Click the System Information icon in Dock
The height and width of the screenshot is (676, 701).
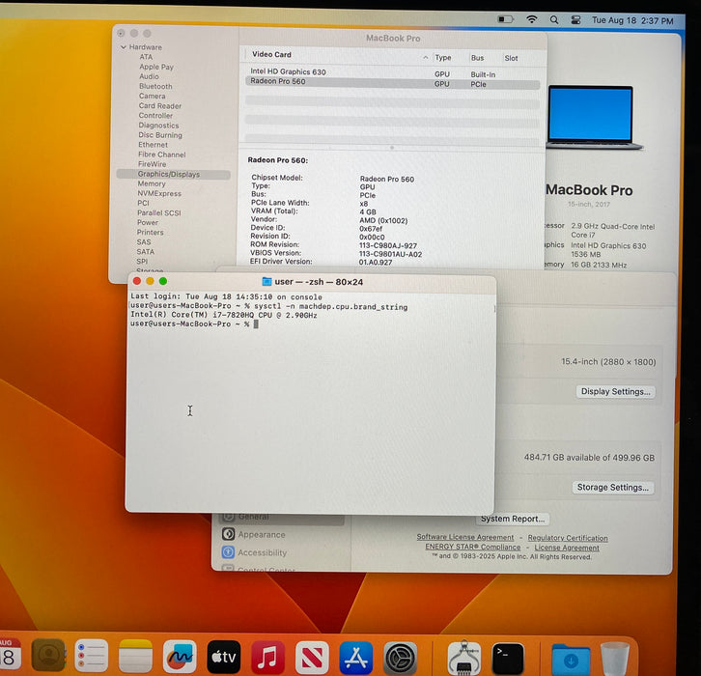[x=464, y=658]
